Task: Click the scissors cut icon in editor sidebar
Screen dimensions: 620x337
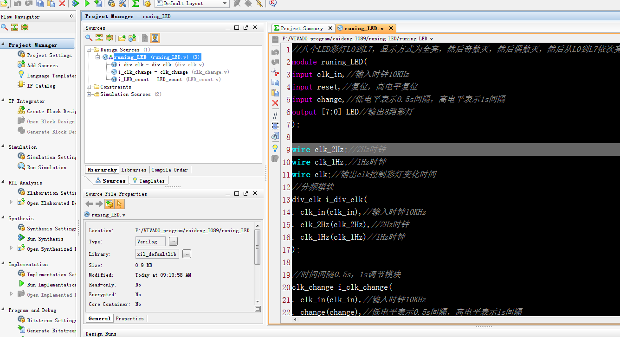Action: click(275, 72)
